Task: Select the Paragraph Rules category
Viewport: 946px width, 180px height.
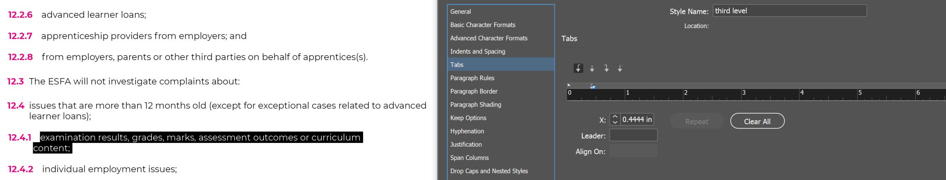Action: pos(472,78)
